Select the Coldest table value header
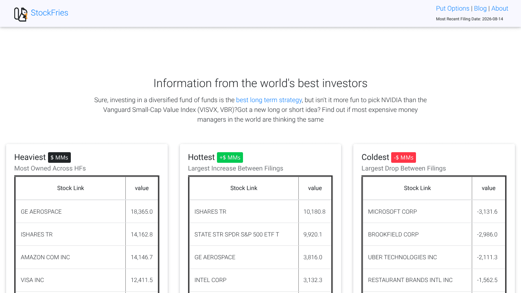 pyautogui.click(x=488, y=188)
